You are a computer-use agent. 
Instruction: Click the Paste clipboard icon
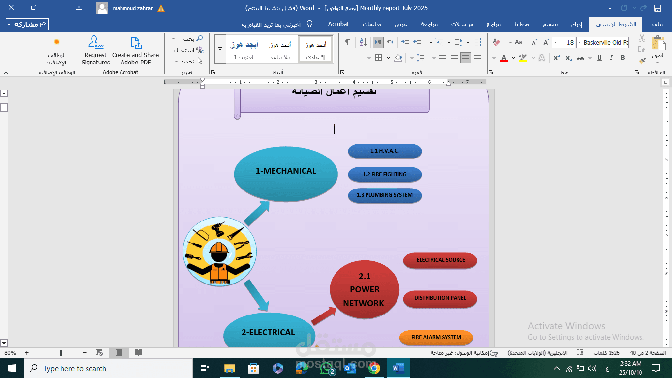pos(658,43)
